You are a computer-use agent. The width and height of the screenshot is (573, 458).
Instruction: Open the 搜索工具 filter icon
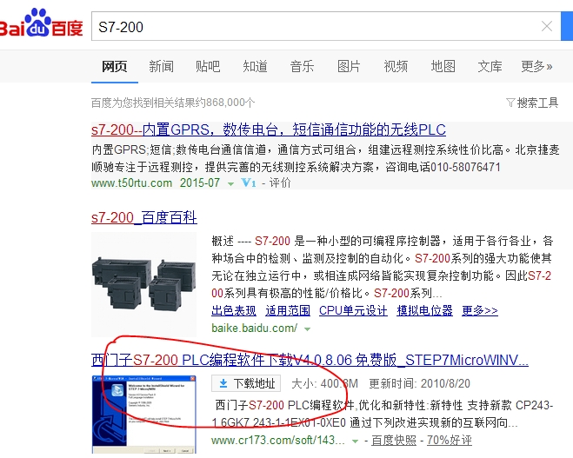point(510,103)
